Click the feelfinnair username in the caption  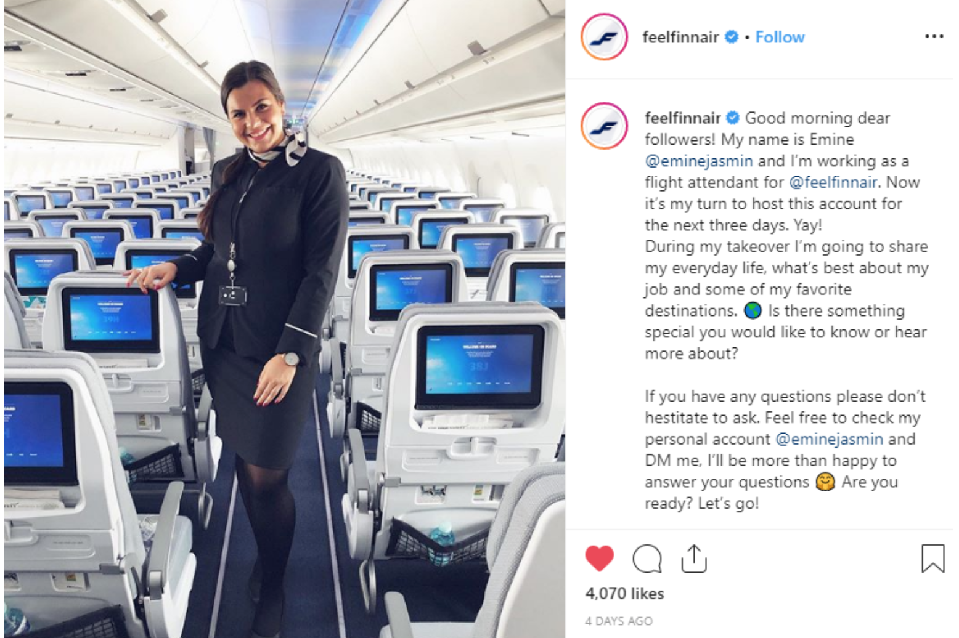pyautogui.click(x=683, y=118)
